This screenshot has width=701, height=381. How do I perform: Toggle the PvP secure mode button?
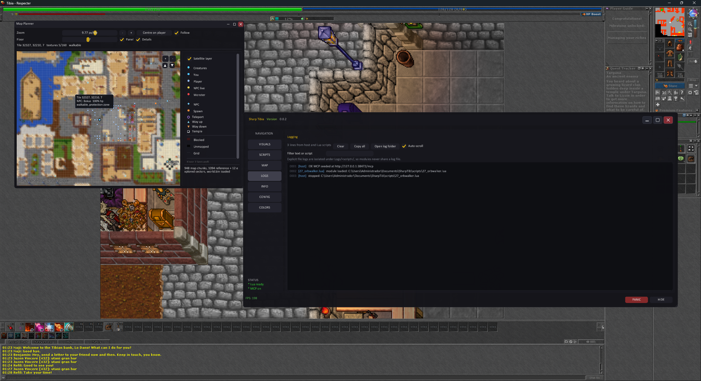pyautogui.click(x=693, y=61)
